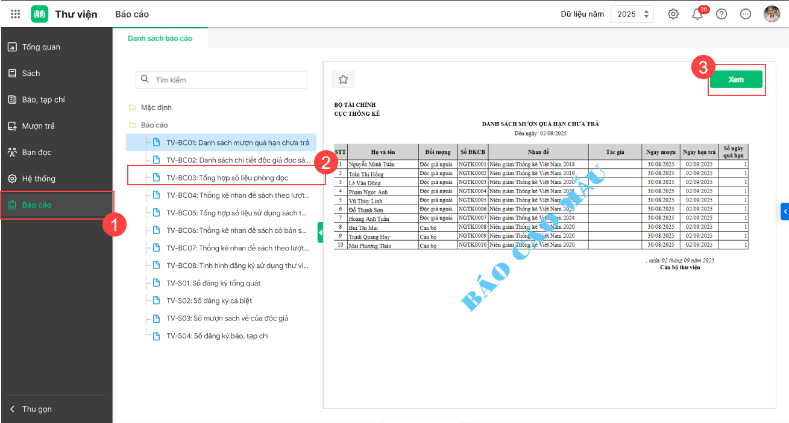Click the document icon of TV-S04 report
The height and width of the screenshot is (423, 789).
[x=156, y=336]
